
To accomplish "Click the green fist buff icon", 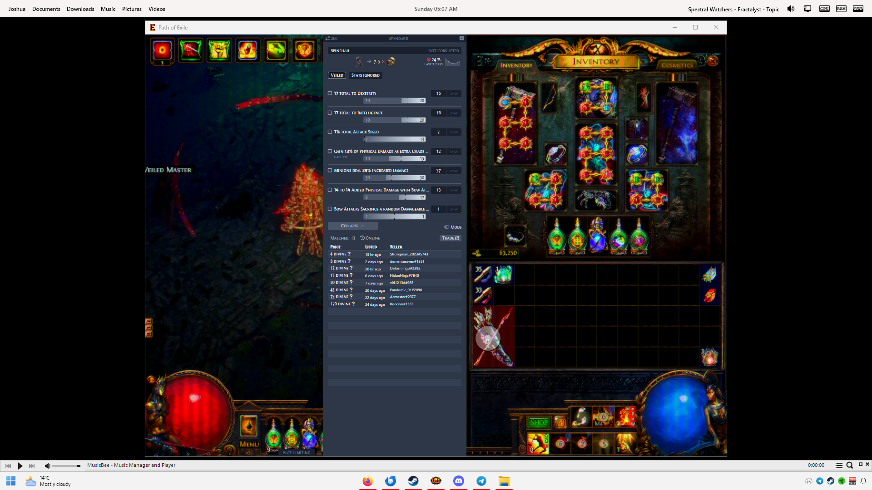I will pos(219,49).
